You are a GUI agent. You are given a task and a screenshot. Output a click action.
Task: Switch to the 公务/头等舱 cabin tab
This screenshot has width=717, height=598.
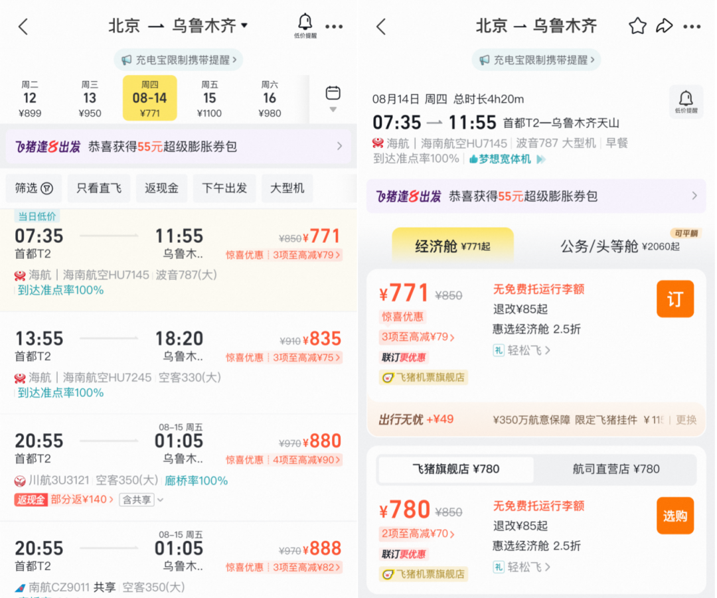(x=618, y=246)
